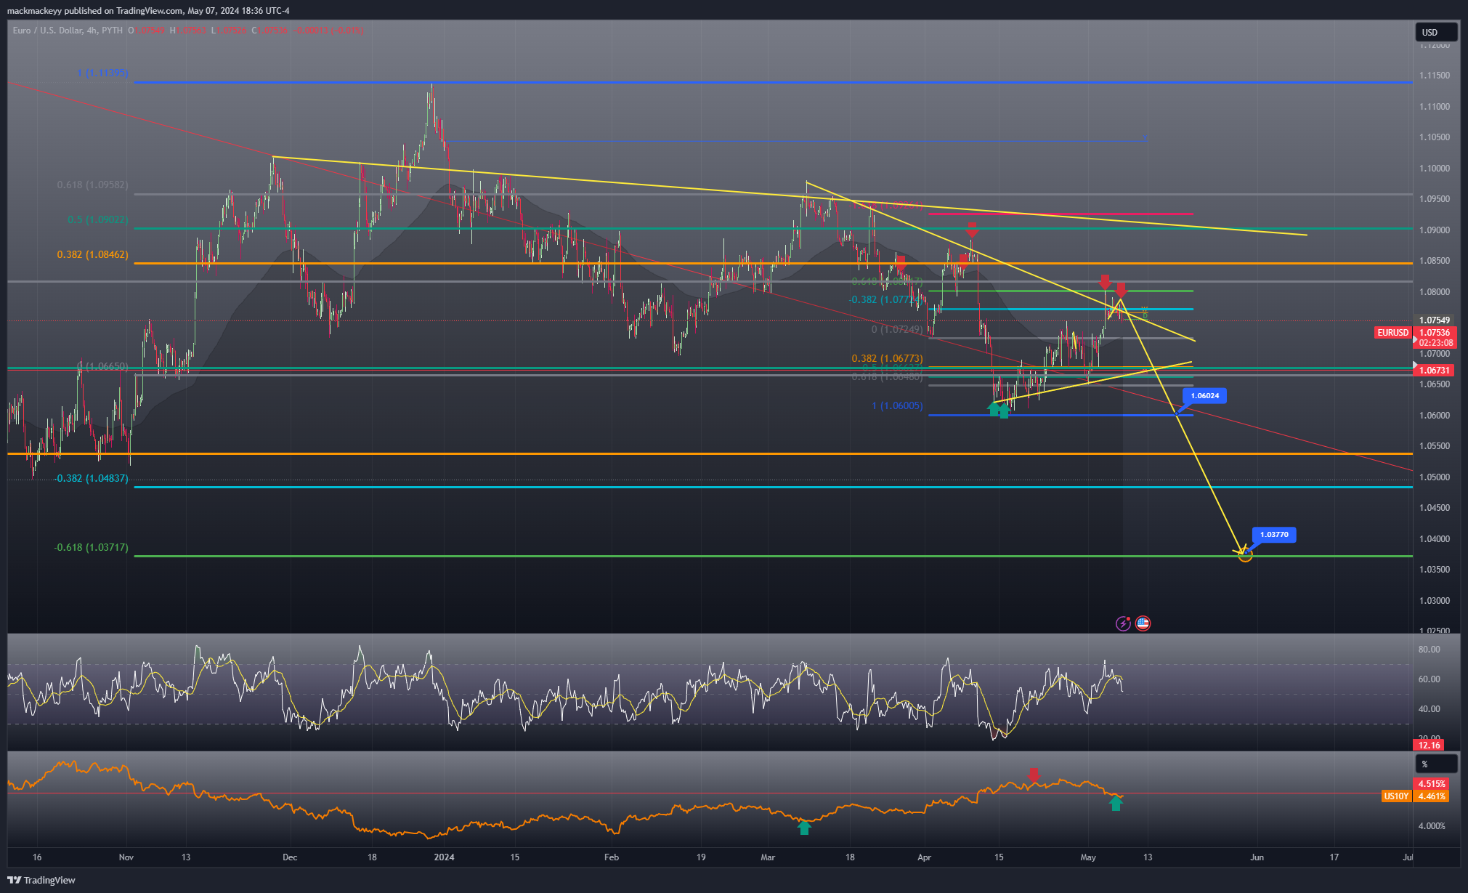This screenshot has width=1468, height=893.
Task: Click the 'Jun' label on time axis
Action: click(1257, 857)
